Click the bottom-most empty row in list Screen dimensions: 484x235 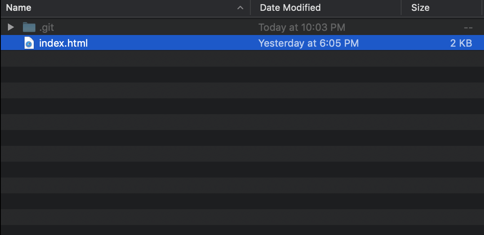[x=242, y=230]
